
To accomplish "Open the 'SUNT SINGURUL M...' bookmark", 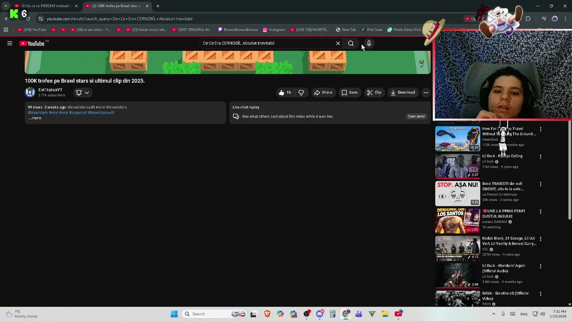I will pyautogui.click(x=191, y=30).
